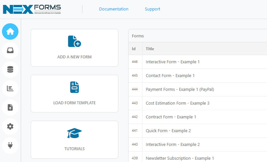Open the database stack icon in sidebar
The height and width of the screenshot is (162, 267).
coord(10,70)
